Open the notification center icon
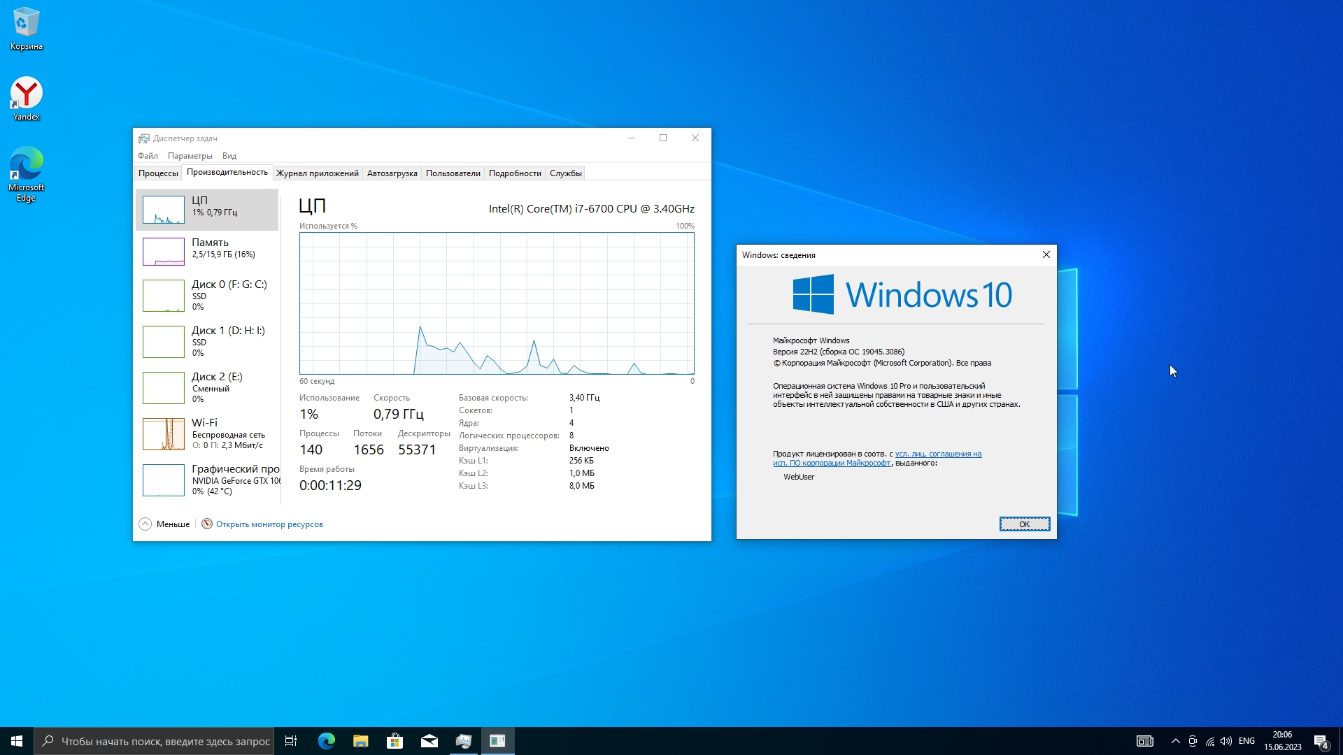The width and height of the screenshot is (1343, 755). tap(1321, 741)
